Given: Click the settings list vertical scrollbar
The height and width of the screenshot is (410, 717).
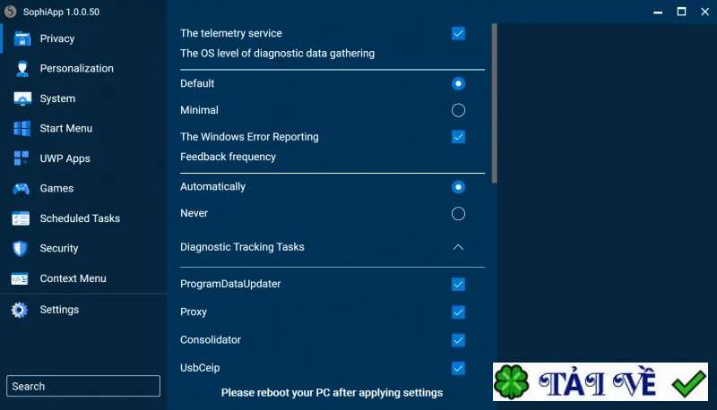Looking at the screenshot, I should tap(495, 103).
